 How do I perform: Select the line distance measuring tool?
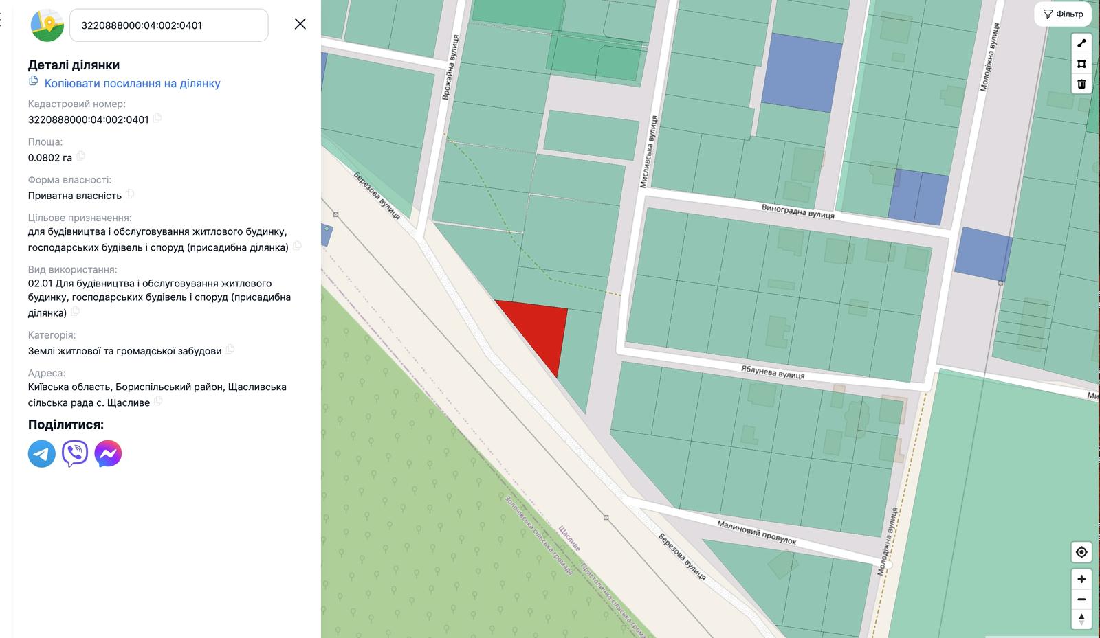pos(1081,43)
